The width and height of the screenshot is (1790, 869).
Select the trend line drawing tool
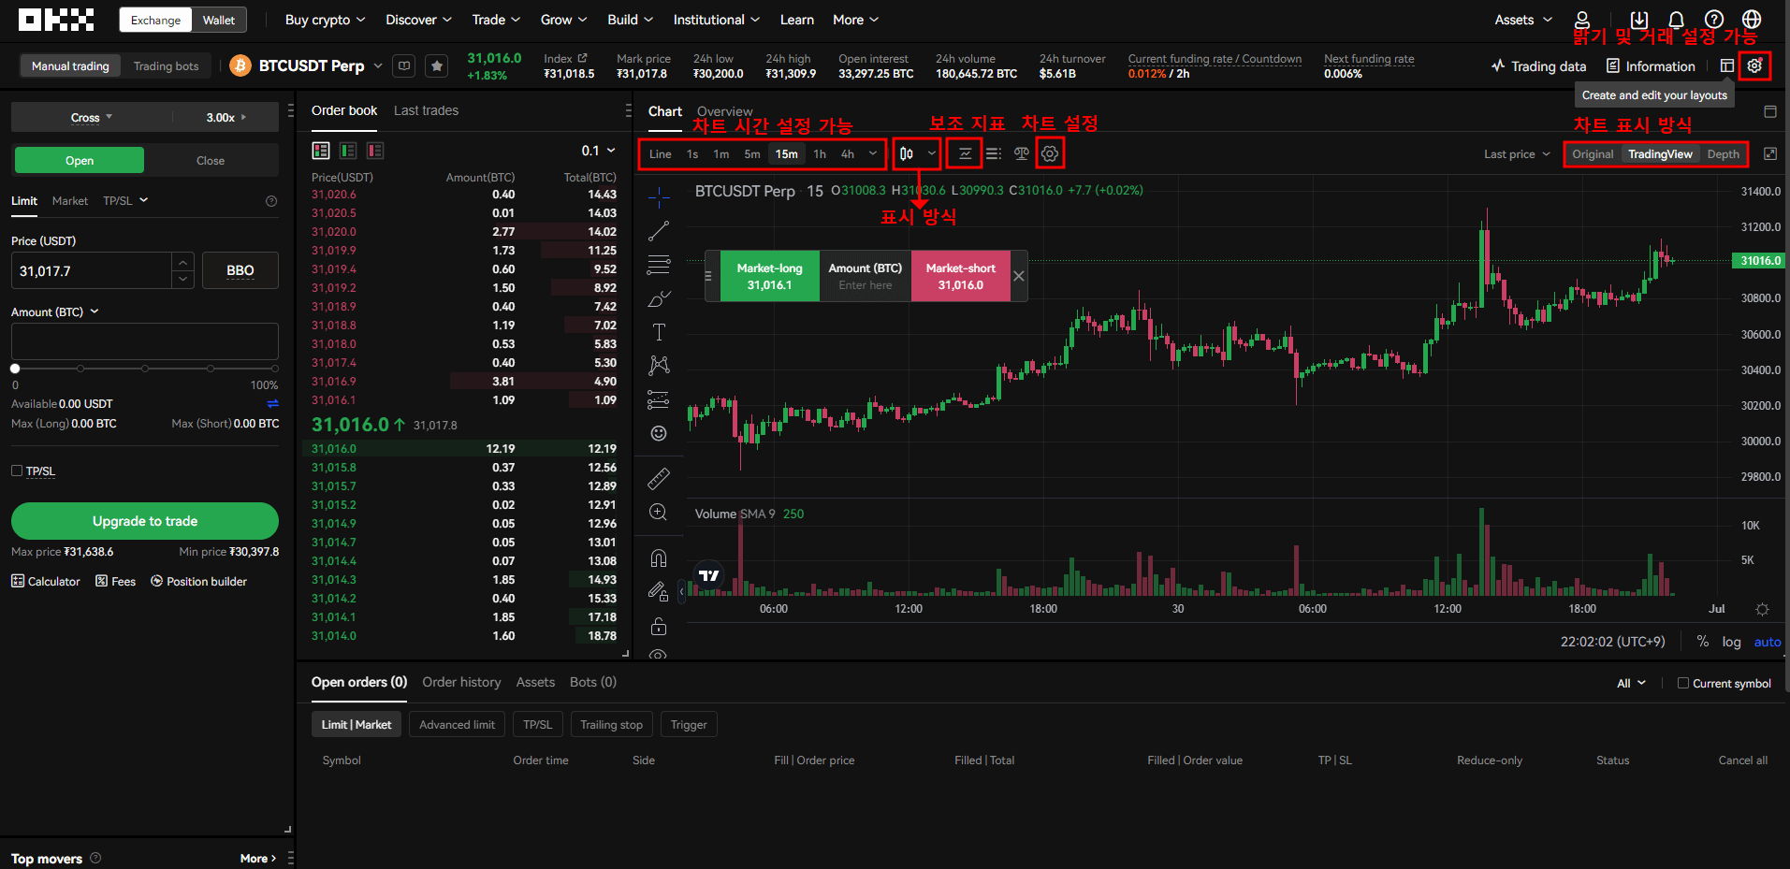click(659, 231)
